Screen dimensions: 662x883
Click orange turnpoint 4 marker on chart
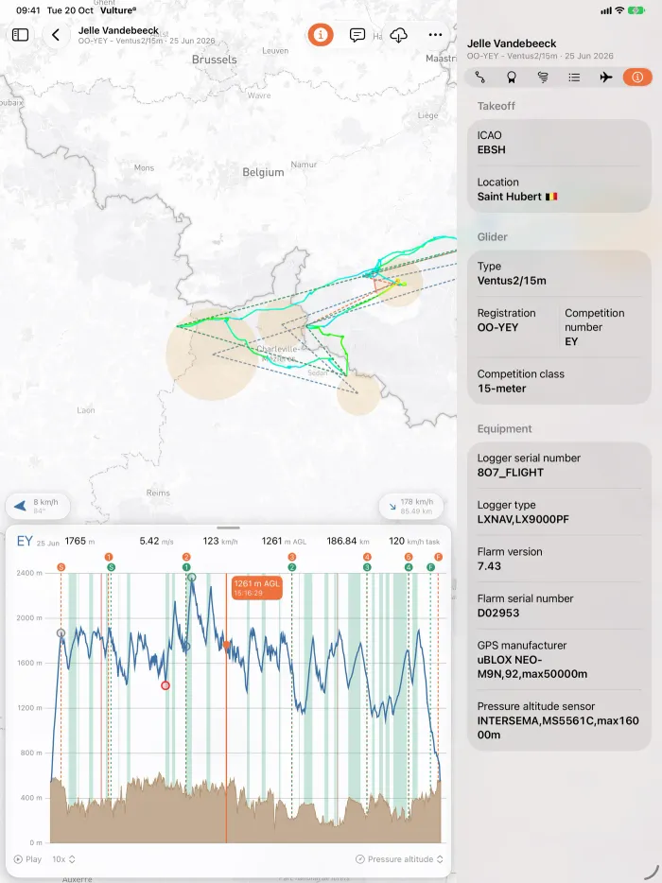[x=367, y=557]
